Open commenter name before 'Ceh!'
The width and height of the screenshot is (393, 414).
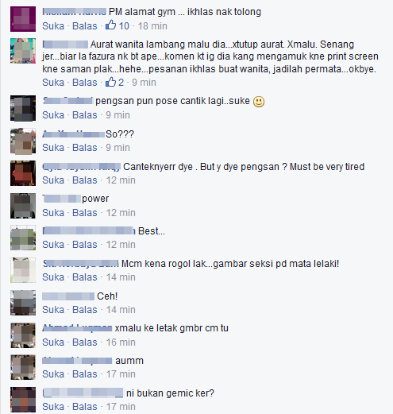[68, 296]
